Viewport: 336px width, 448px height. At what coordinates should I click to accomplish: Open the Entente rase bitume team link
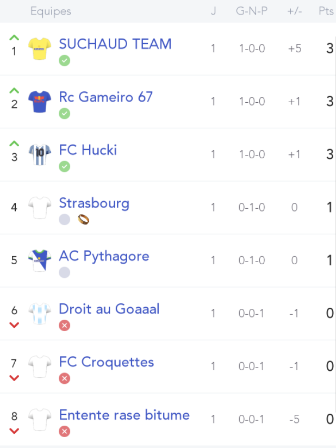125,415
